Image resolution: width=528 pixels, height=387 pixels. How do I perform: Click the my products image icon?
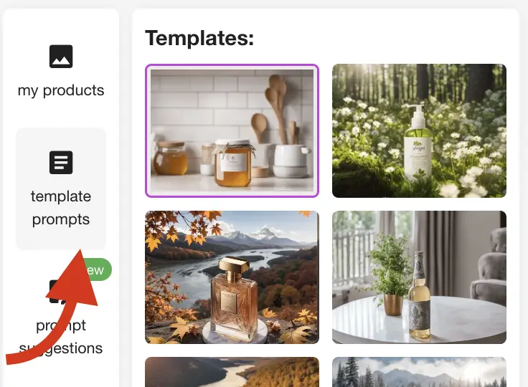pos(61,56)
